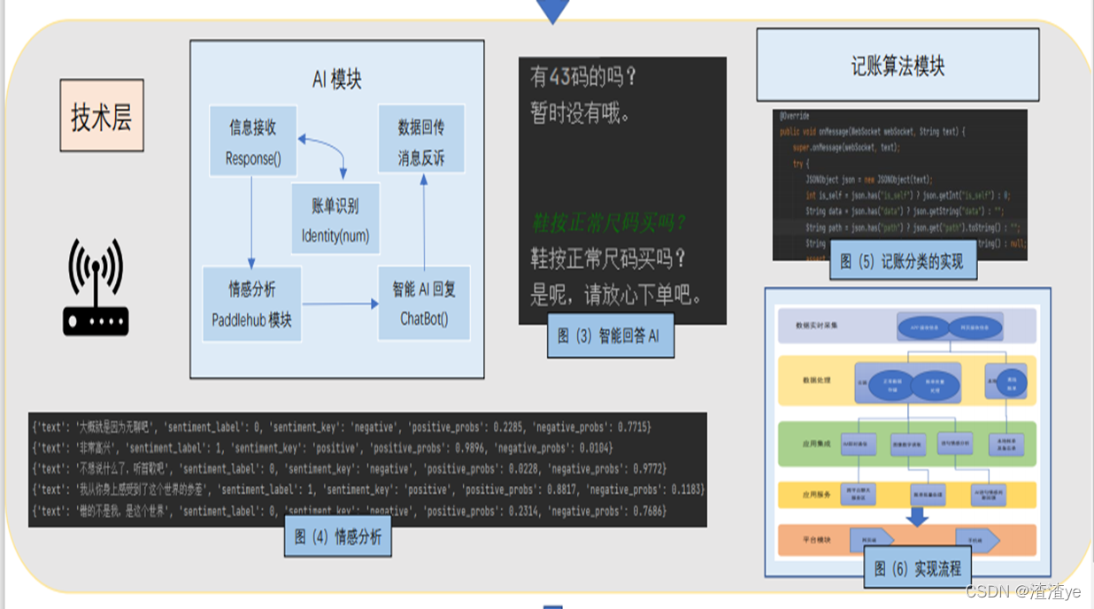Viewport: 1094px width, 609px height.
Task: Select the 数据回传 消息反诉 box
Action: pyautogui.click(x=420, y=141)
